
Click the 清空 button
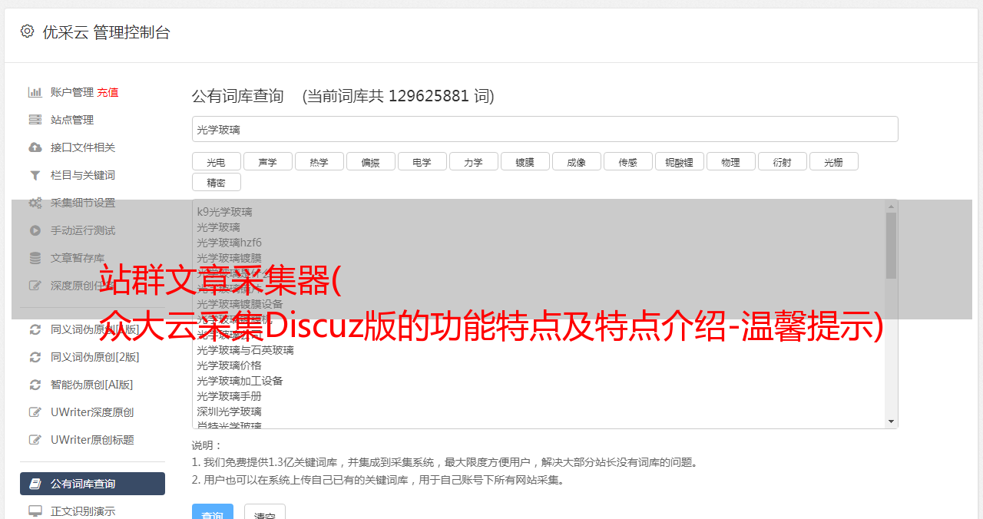265,513
